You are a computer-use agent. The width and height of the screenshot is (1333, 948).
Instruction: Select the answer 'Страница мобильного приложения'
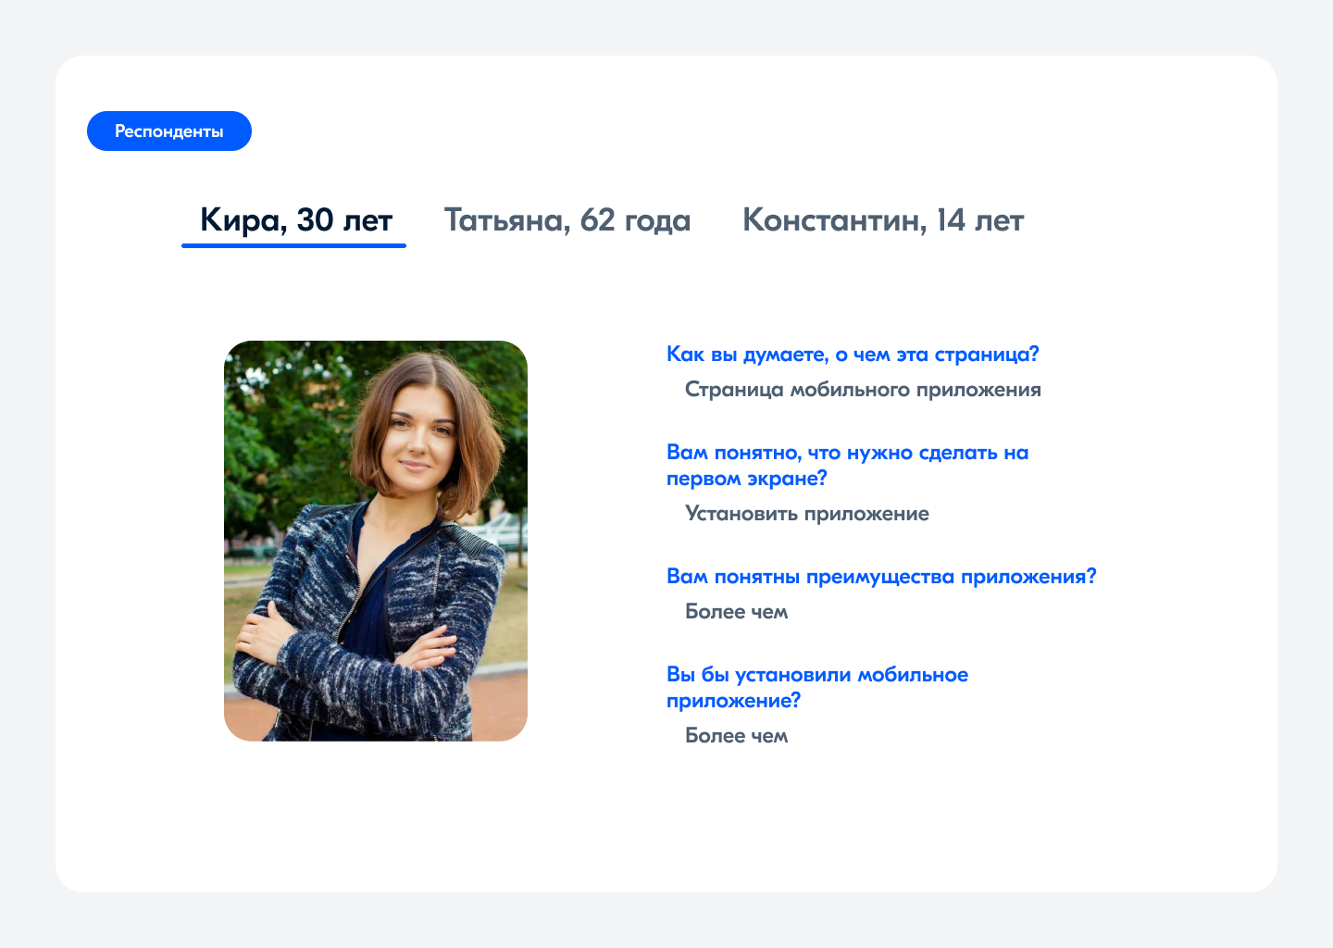tap(862, 390)
